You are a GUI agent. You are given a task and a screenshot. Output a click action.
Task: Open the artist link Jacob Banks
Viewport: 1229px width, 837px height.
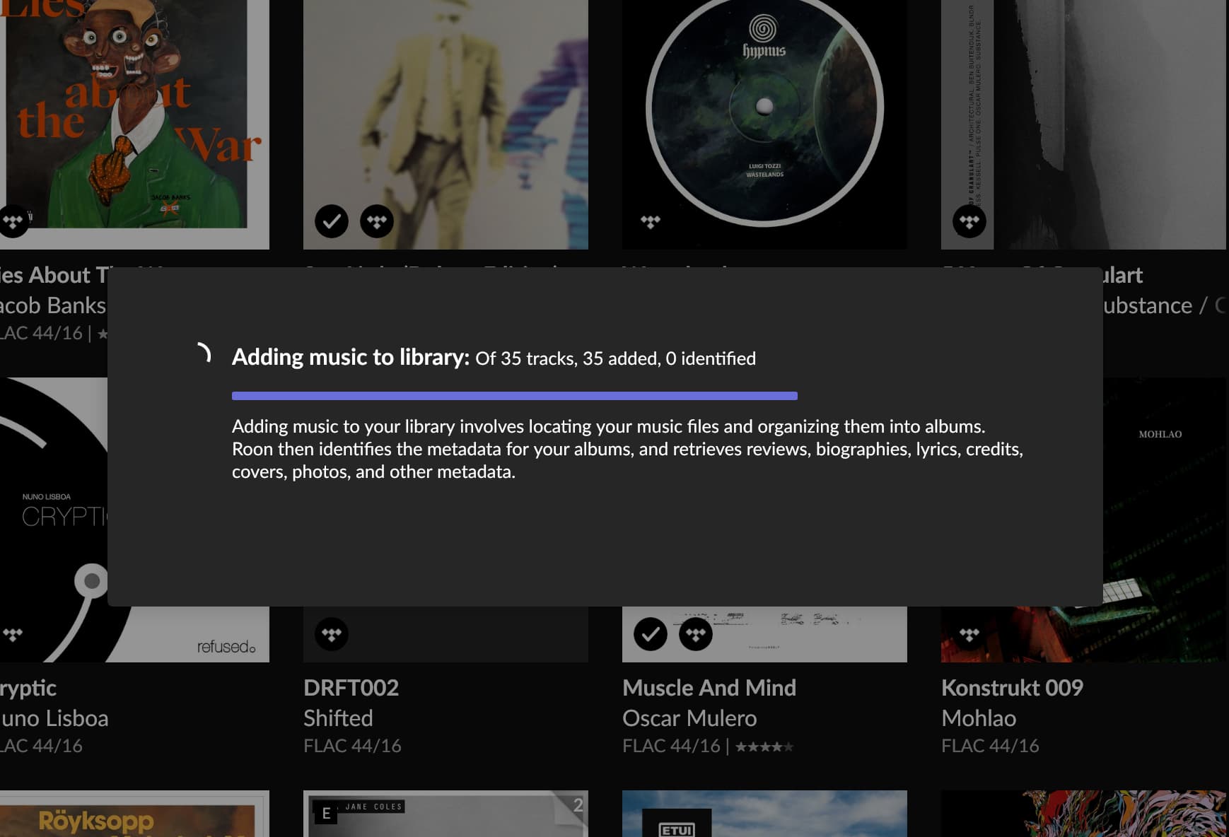(x=53, y=305)
